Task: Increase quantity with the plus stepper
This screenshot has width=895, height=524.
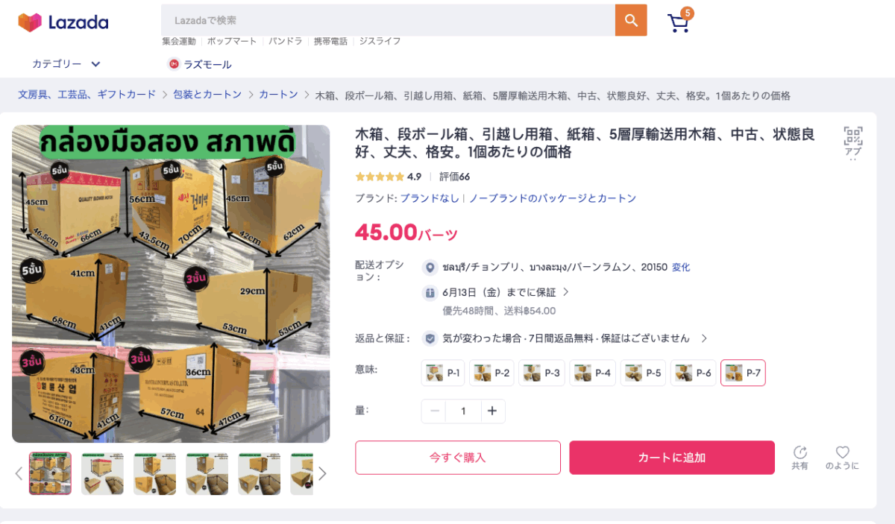Action: [492, 411]
